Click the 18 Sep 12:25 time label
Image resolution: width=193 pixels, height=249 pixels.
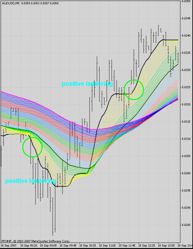(146, 245)
